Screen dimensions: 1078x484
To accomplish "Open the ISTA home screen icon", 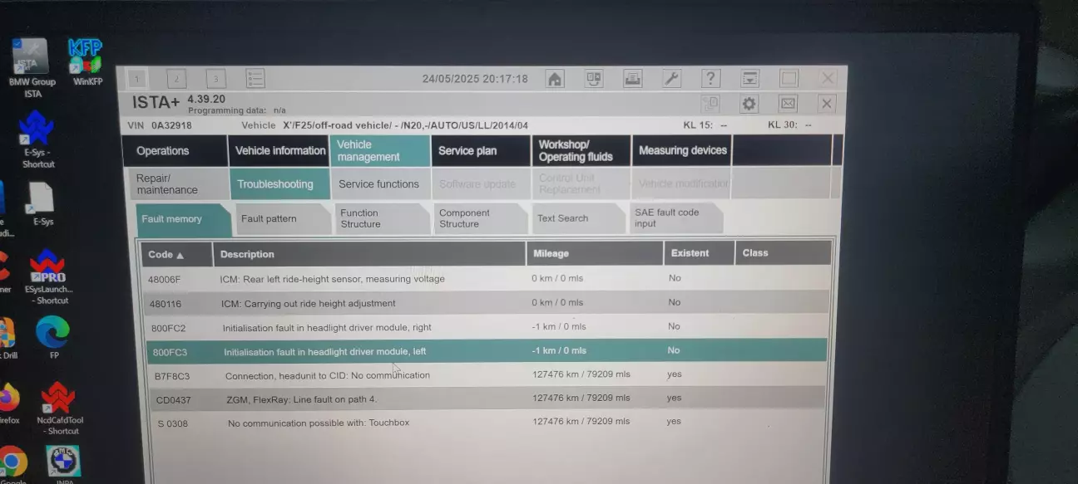I will click(555, 79).
